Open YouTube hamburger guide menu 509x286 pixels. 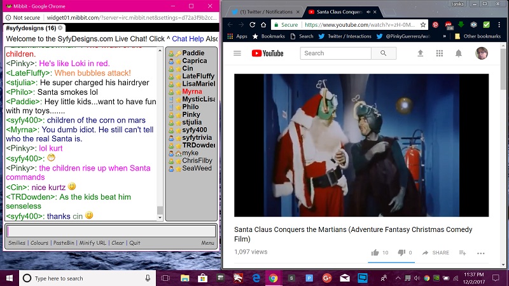tap(237, 53)
